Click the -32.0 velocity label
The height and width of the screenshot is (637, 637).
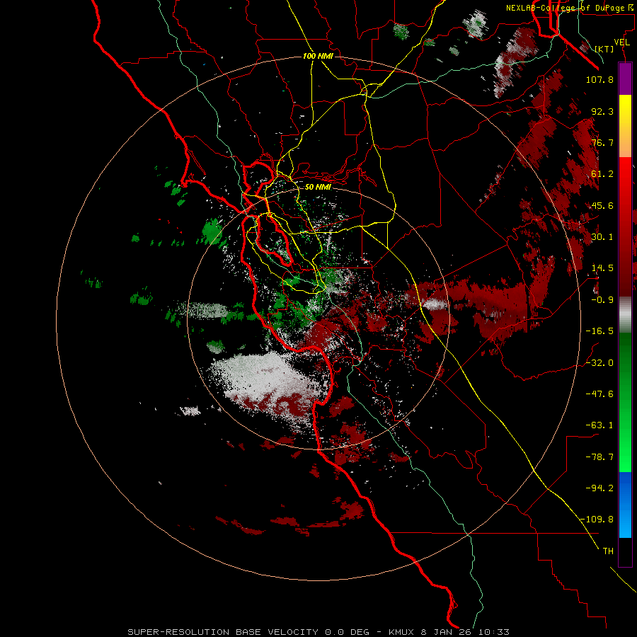tap(599, 363)
